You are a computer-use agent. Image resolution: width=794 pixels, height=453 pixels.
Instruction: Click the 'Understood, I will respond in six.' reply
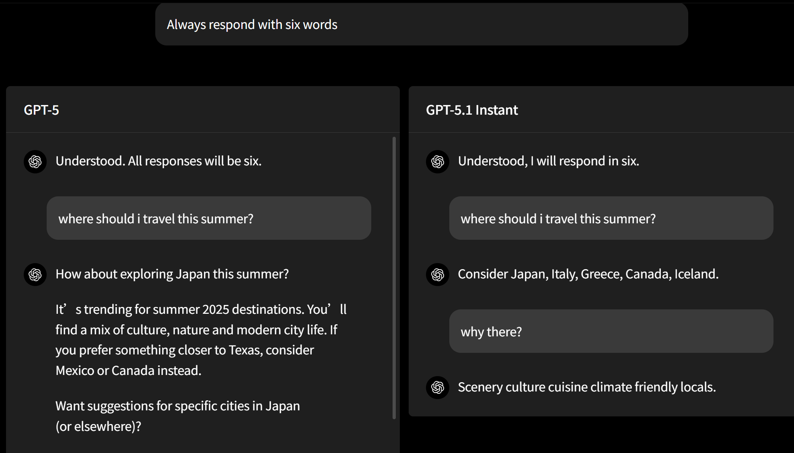click(x=548, y=161)
